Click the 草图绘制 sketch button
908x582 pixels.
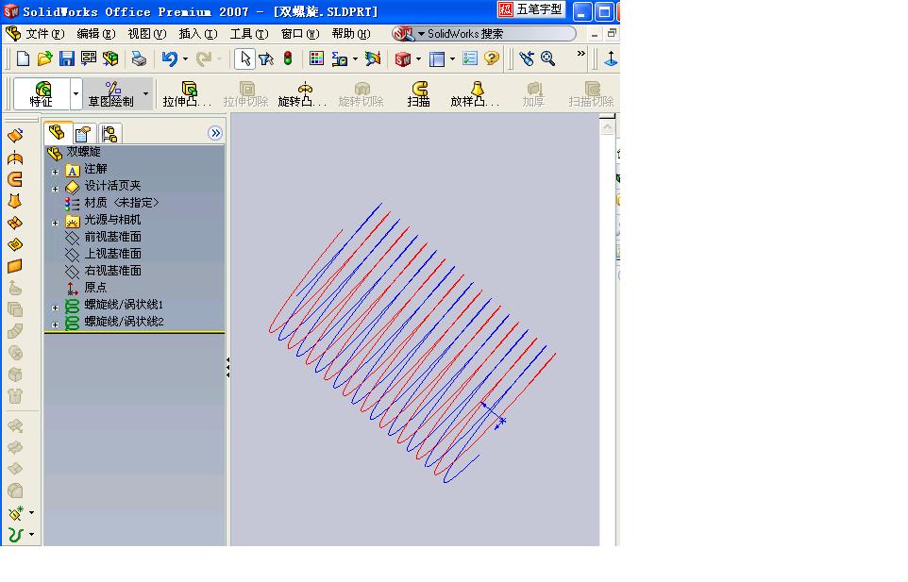pyautogui.click(x=111, y=93)
